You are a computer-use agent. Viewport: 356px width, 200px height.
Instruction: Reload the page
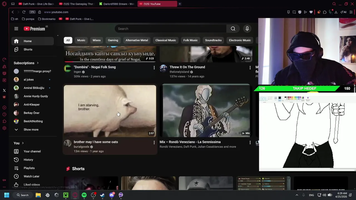pyautogui.click(x=24, y=12)
